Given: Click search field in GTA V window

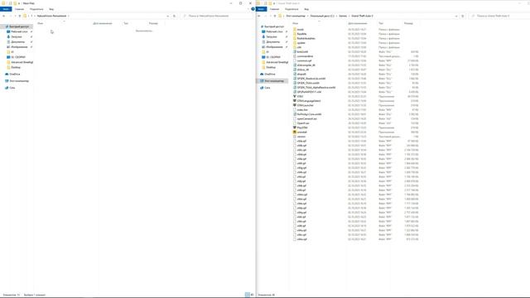Looking at the screenshot, I should tap(499, 16).
